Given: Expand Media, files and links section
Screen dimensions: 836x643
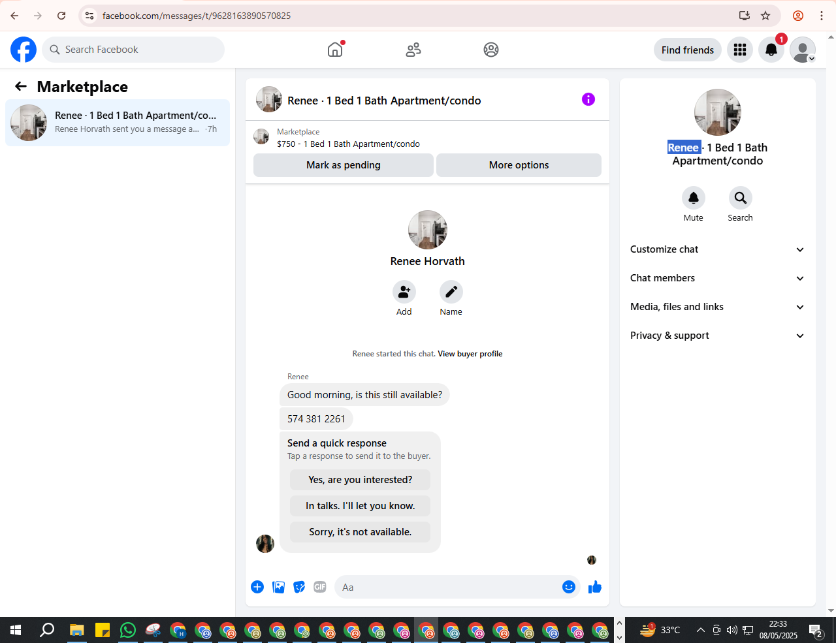Looking at the screenshot, I should tap(717, 307).
